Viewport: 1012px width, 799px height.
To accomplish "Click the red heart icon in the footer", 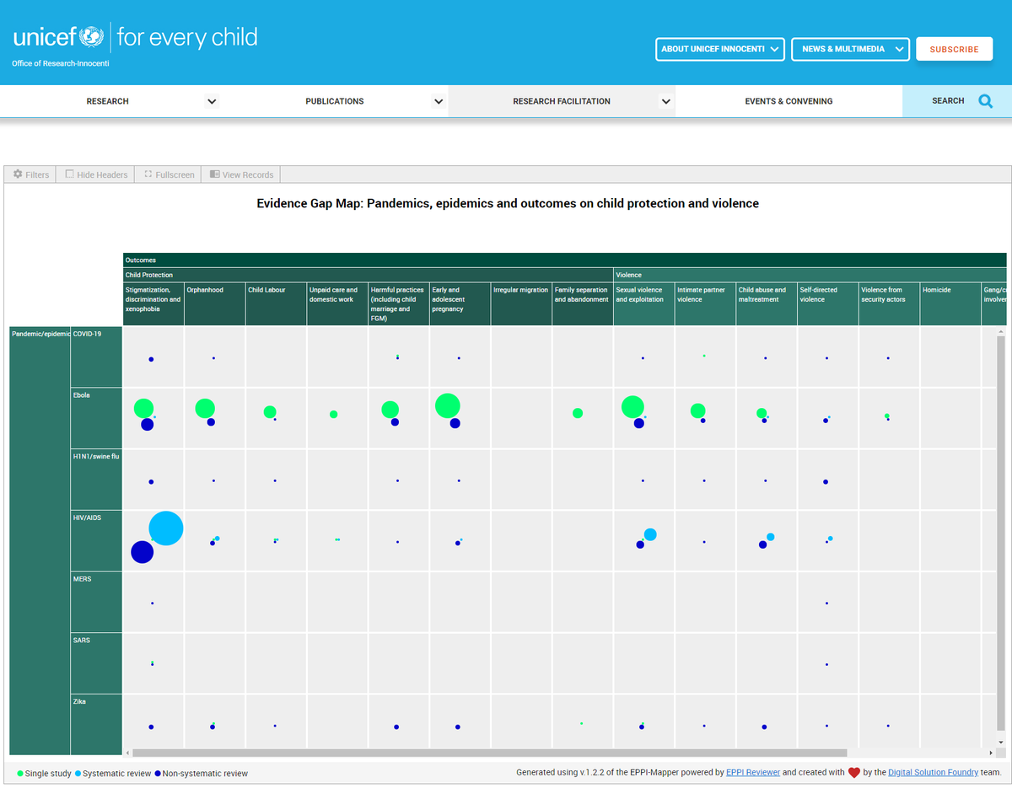I will [853, 772].
